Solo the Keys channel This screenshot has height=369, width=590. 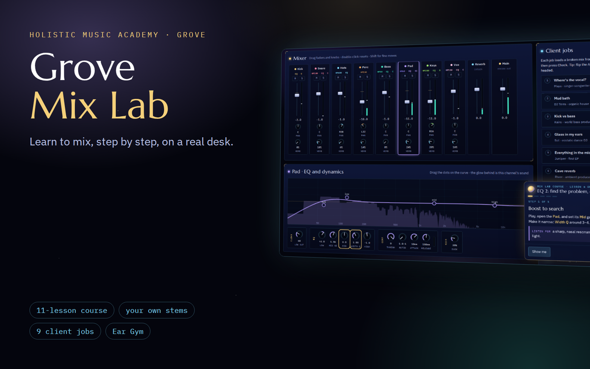coord(435,75)
